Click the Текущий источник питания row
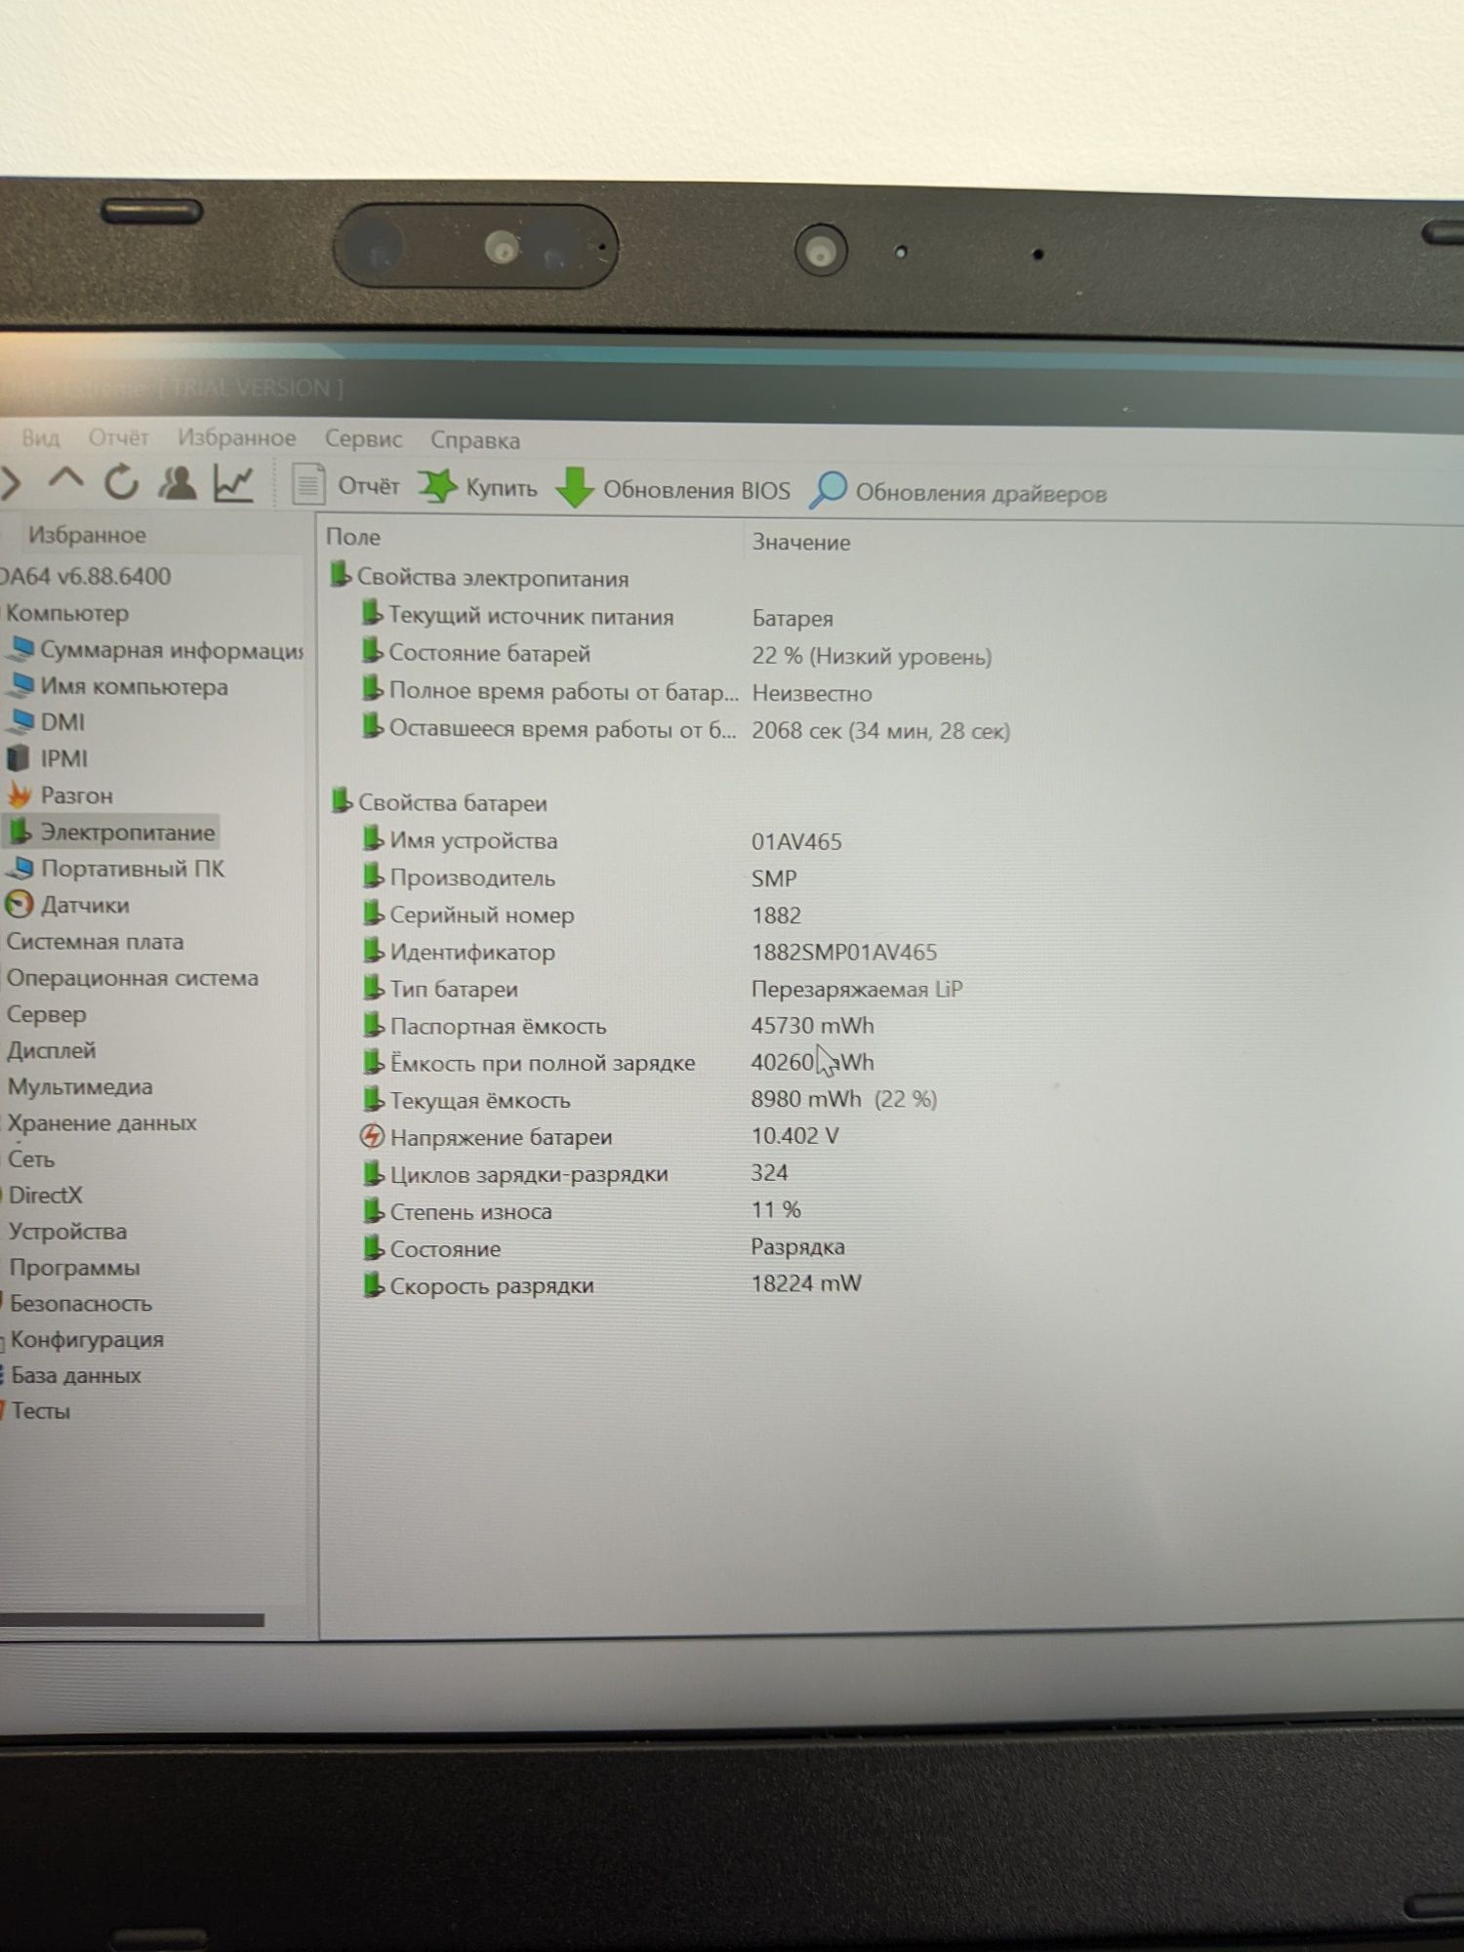1464x1952 pixels. pyautogui.click(x=597, y=617)
